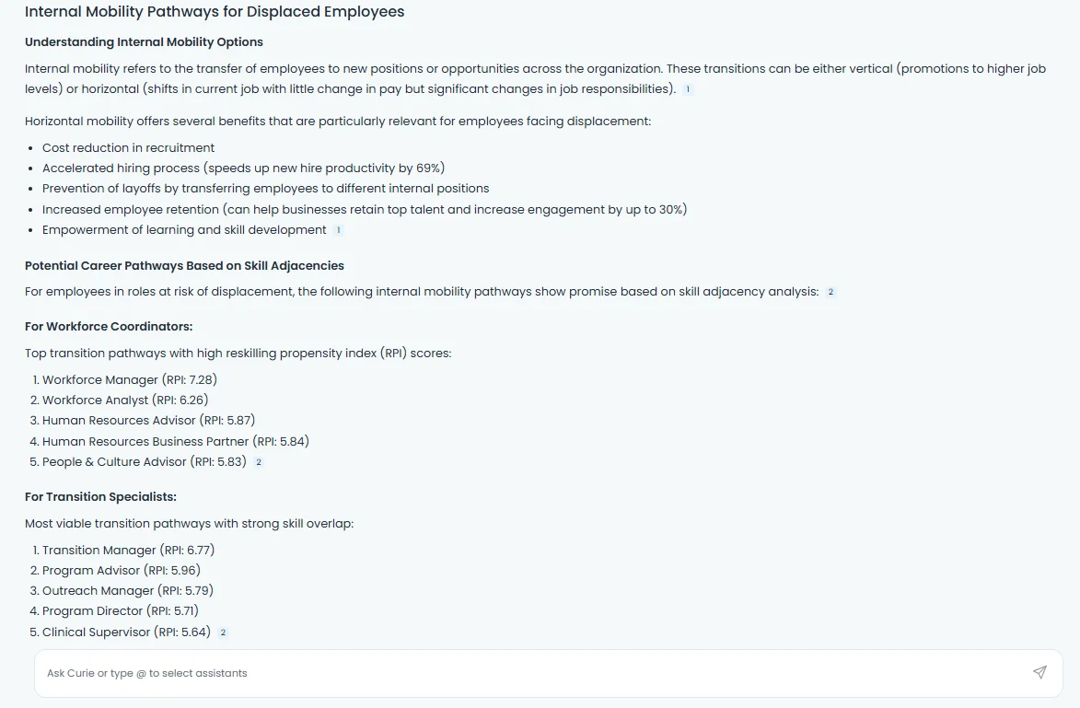Open citation 1 beside the skill development bullet
The image size is (1080, 708).
pos(339,230)
